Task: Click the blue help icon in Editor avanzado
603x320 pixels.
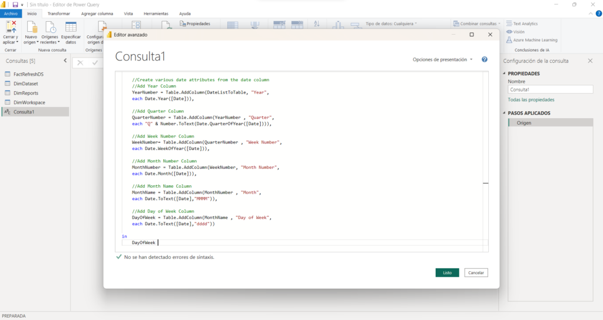Action: (484, 59)
